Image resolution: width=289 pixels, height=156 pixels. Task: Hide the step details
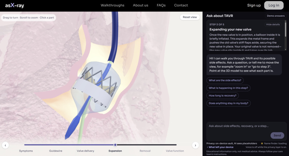273,24
